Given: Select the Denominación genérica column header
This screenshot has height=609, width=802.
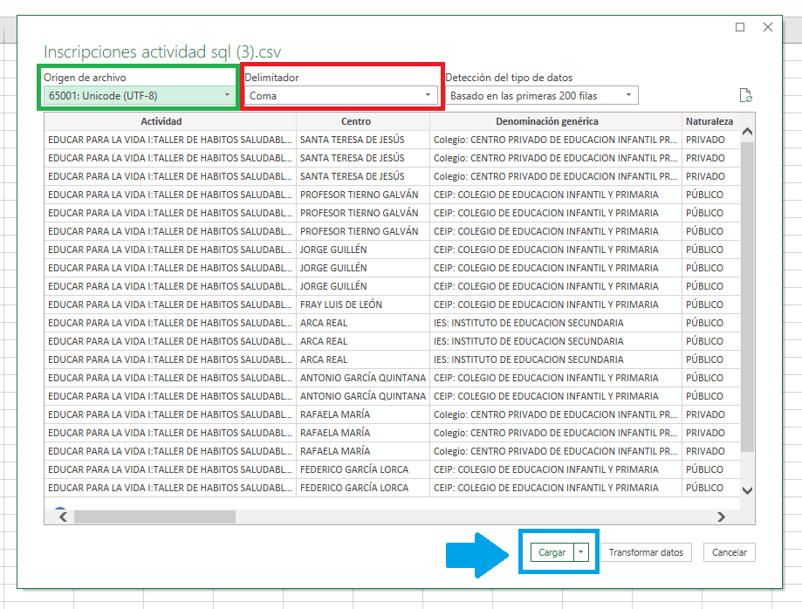Looking at the screenshot, I should [x=547, y=121].
